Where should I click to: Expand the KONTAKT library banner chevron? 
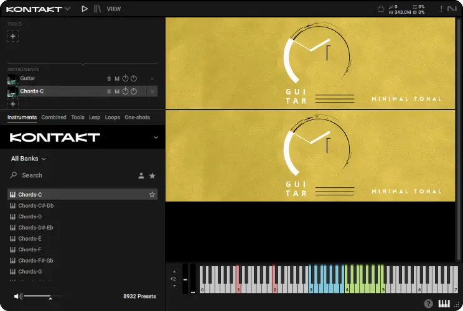pyautogui.click(x=156, y=137)
